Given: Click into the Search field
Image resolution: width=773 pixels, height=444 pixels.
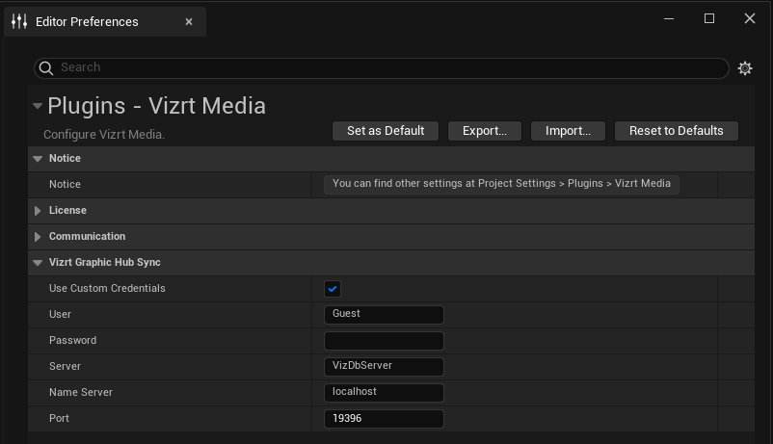Looking at the screenshot, I should click(x=386, y=67).
